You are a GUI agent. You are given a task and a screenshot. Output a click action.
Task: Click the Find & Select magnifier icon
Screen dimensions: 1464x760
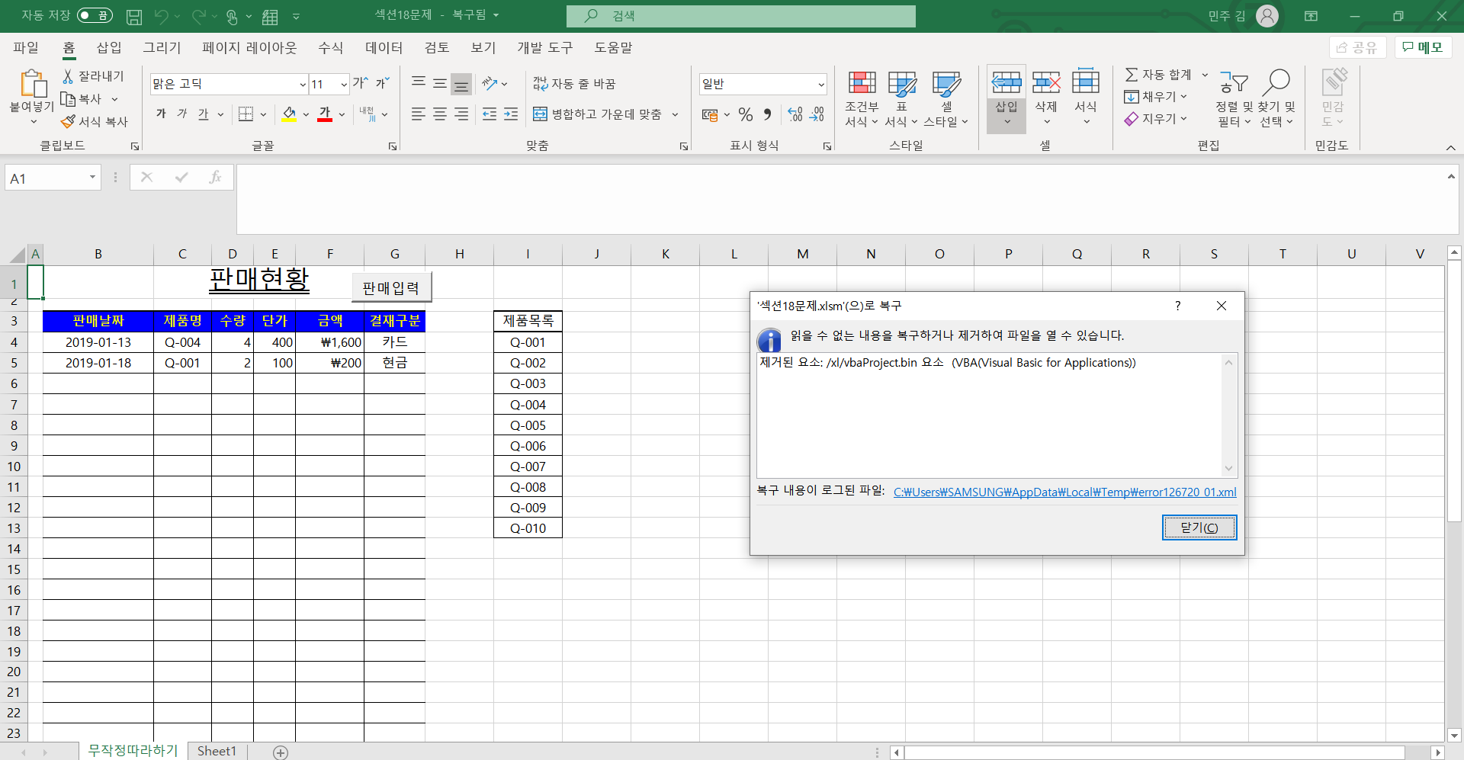coord(1276,82)
